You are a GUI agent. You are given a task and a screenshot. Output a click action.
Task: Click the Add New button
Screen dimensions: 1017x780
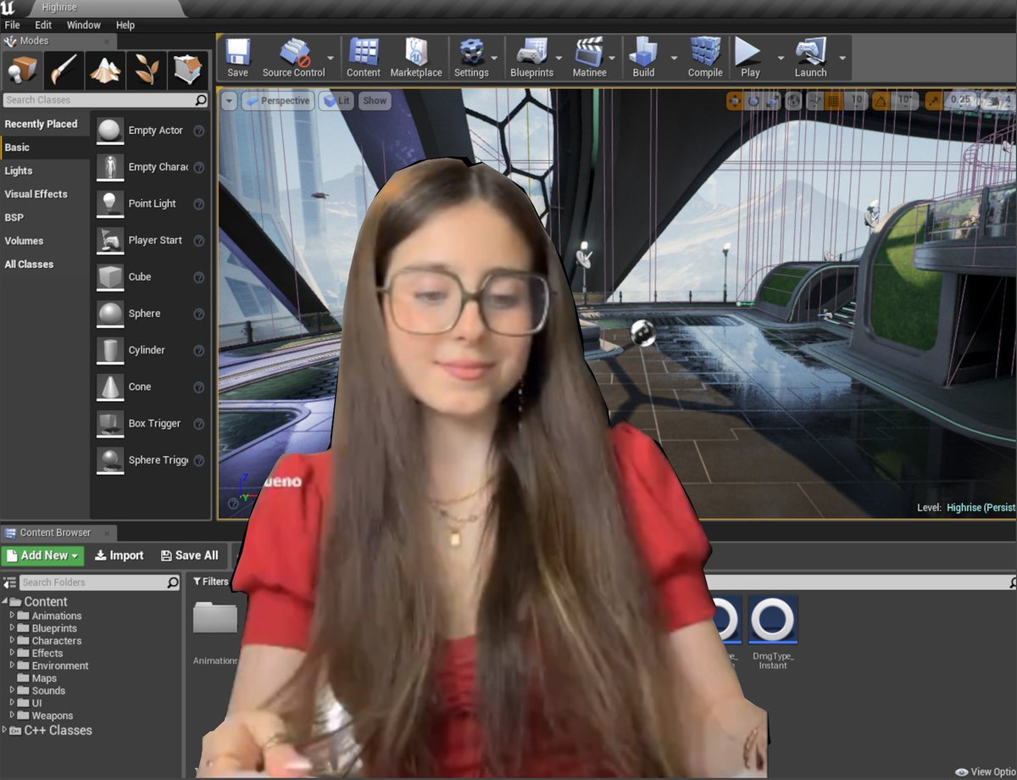point(43,555)
